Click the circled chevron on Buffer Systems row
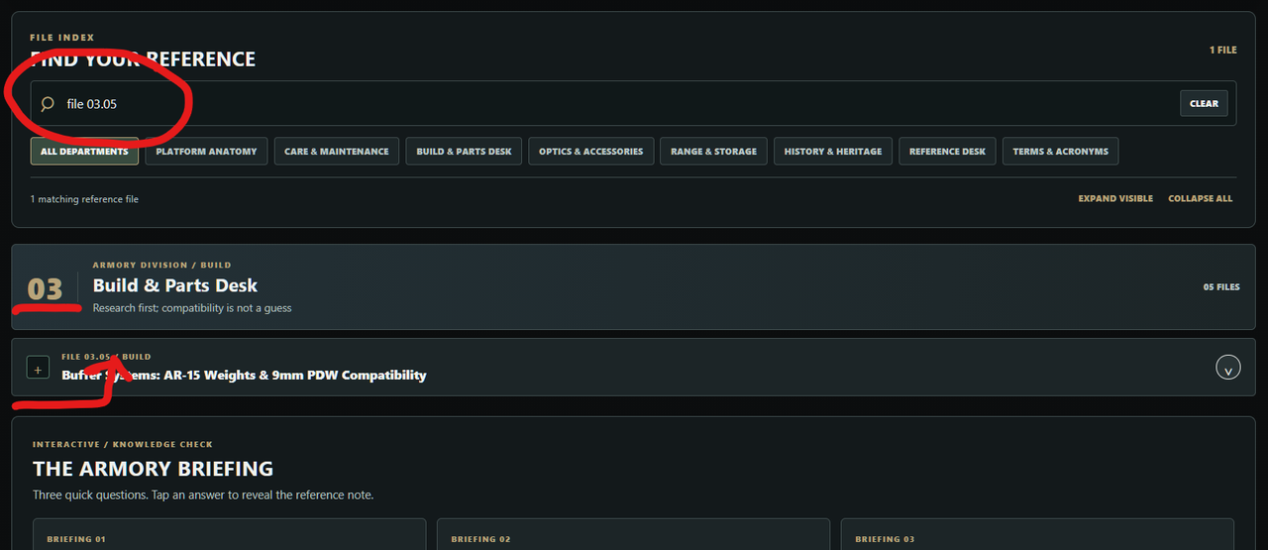The height and width of the screenshot is (550, 1268). click(x=1227, y=367)
